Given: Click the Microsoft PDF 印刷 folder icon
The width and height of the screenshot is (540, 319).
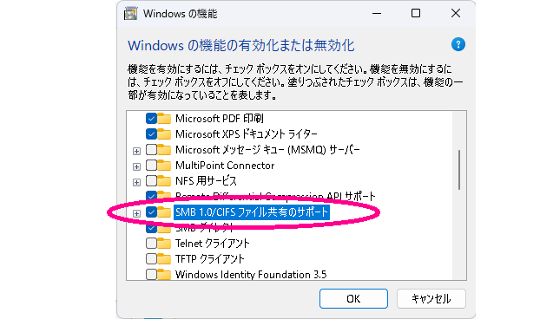Looking at the screenshot, I should pos(164,118).
